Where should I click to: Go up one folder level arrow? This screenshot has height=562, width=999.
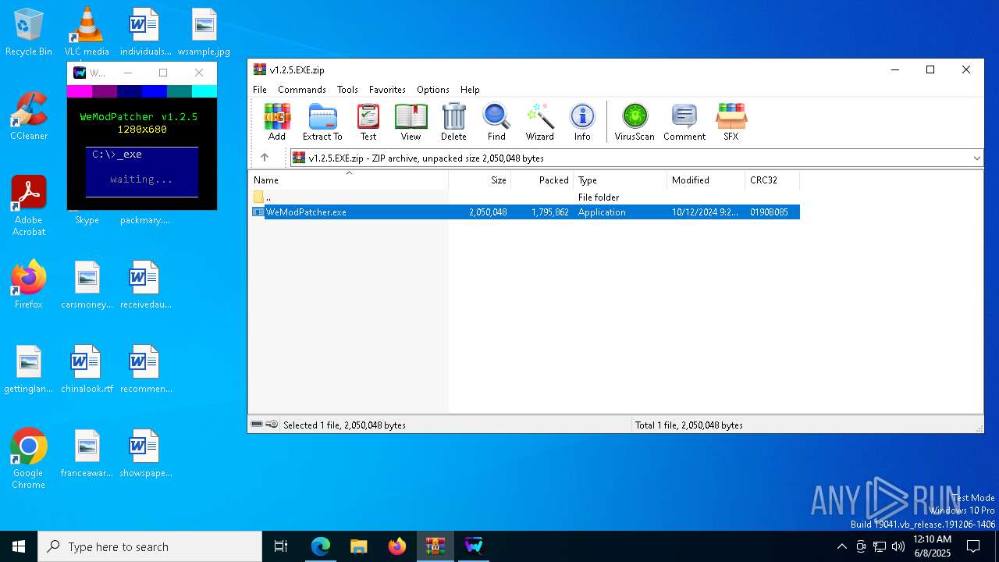265,158
